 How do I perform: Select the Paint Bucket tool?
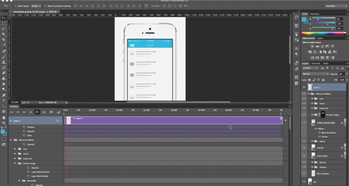coord(4,78)
